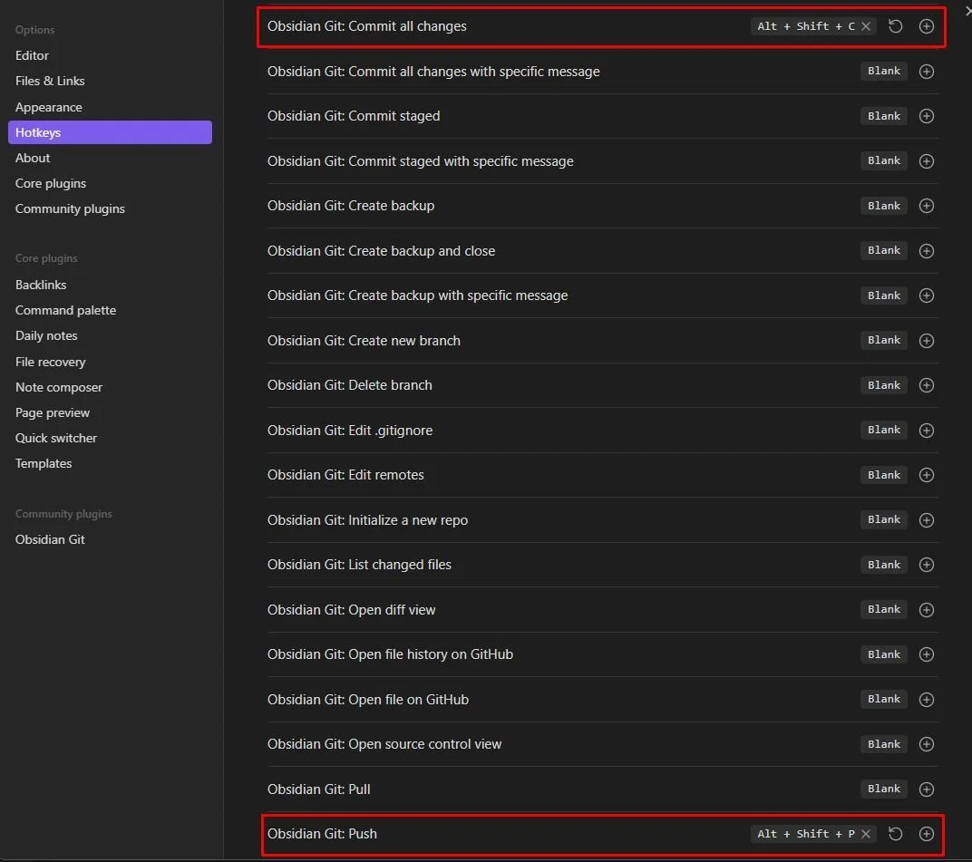Open Daily notes plugin settings
The image size is (972, 862).
point(46,335)
